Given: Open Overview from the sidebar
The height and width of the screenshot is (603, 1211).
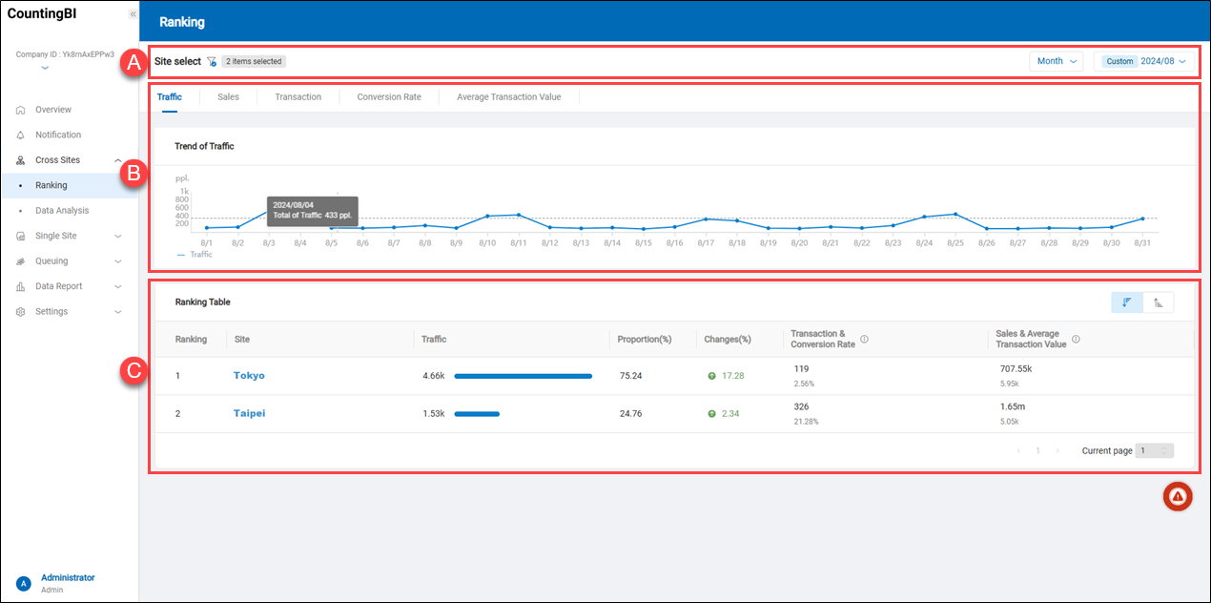Looking at the screenshot, I should [x=53, y=110].
